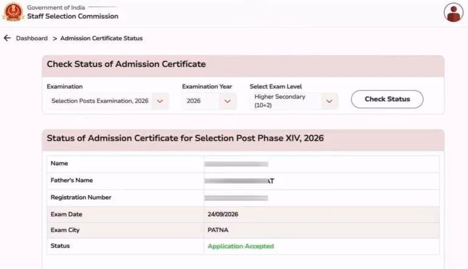Go back using the left arrow icon
Image resolution: width=468 pixels, height=269 pixels.
(x=7, y=38)
